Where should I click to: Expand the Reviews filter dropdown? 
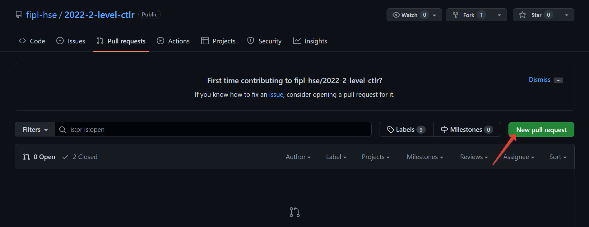(x=474, y=157)
